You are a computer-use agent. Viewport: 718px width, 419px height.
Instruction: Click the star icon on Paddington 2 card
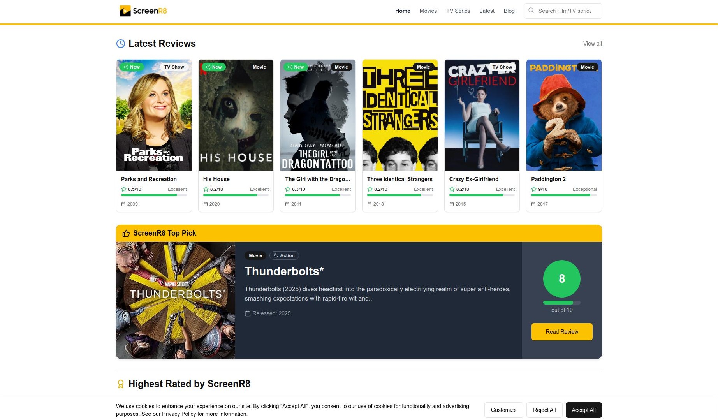[534, 189]
